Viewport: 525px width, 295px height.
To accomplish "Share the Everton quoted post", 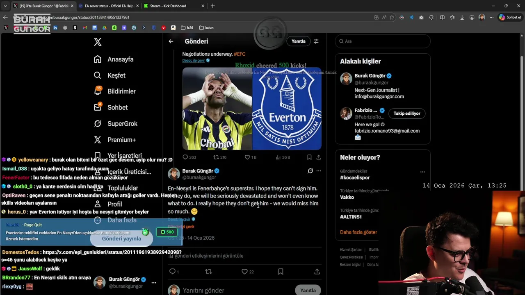I will 319,157.
